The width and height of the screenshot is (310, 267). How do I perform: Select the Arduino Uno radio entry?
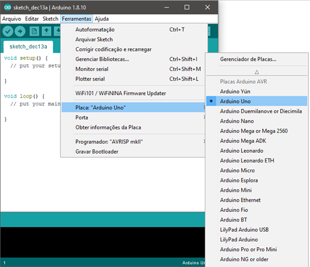pos(257,101)
